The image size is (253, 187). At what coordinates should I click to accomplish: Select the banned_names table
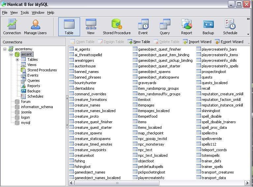pos(86,72)
